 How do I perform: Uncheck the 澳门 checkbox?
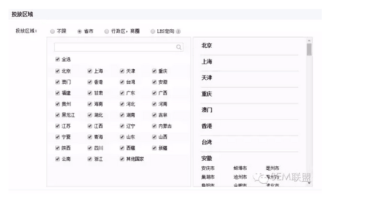(57, 82)
